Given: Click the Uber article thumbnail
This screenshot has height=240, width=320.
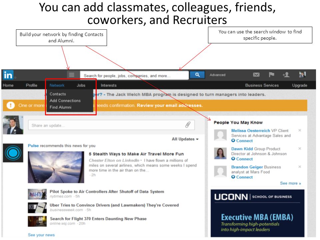Looking at the screenshot, I should pyautogui.click(x=37, y=208).
